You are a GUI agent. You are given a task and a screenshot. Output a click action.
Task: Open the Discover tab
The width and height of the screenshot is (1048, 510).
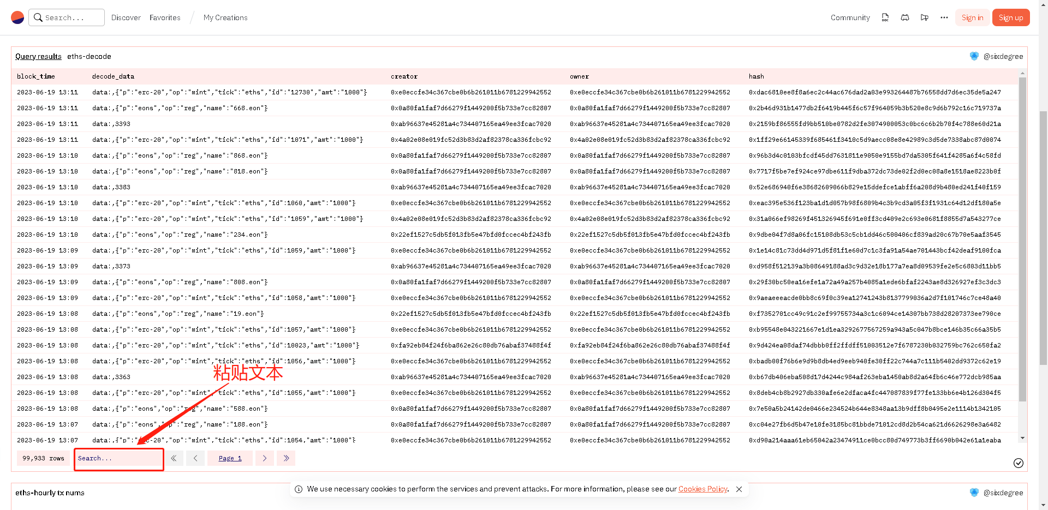pyautogui.click(x=126, y=17)
